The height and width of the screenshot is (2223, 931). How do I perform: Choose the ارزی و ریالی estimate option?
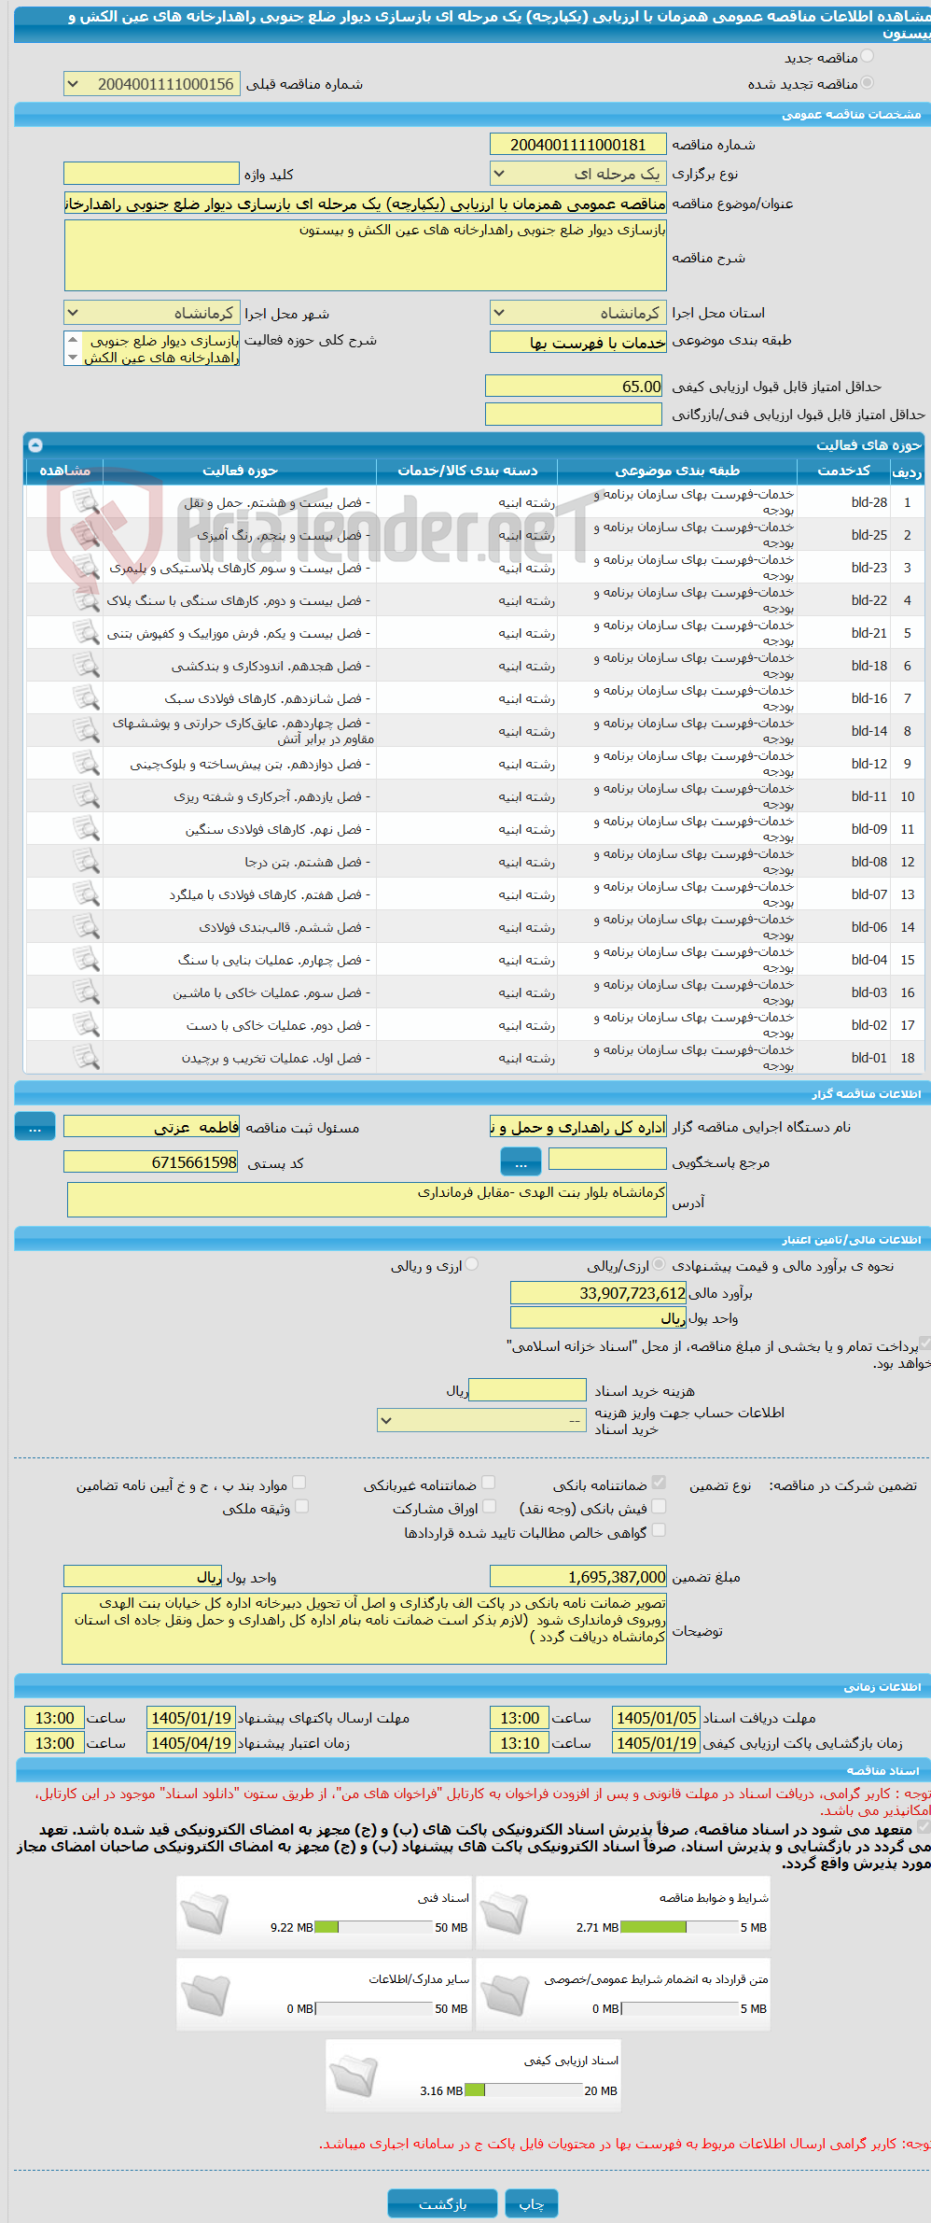point(472,1264)
